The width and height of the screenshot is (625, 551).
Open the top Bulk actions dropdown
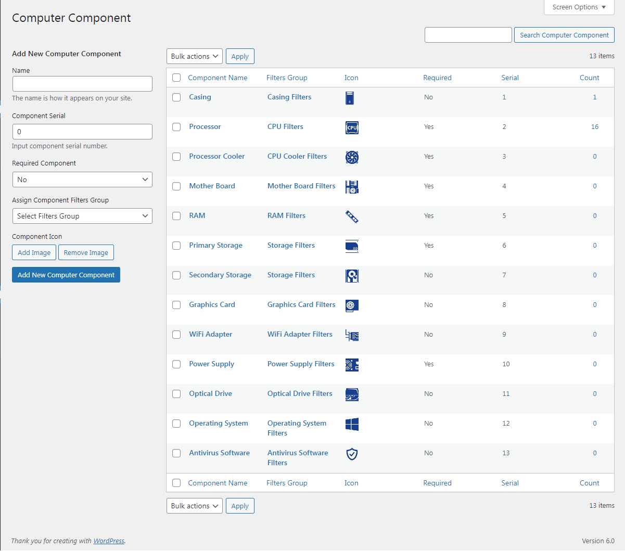[x=195, y=56]
